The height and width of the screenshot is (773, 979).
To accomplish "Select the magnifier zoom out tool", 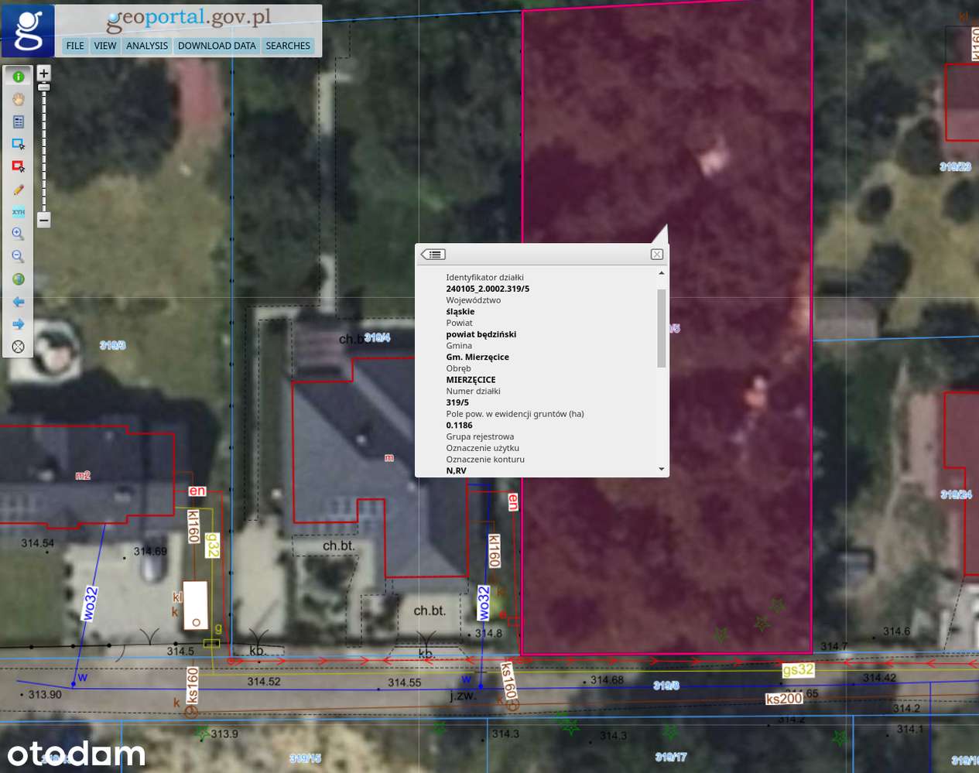I will click(x=19, y=256).
